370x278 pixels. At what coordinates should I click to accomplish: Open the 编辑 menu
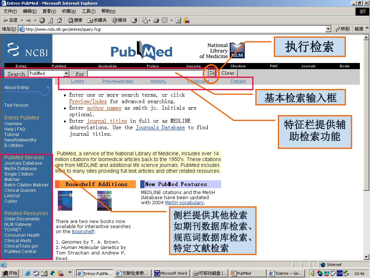(x=30, y=11)
